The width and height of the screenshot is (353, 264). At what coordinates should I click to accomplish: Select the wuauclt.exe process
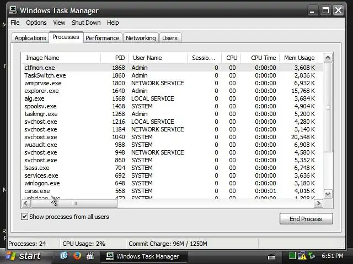[x=173, y=145]
